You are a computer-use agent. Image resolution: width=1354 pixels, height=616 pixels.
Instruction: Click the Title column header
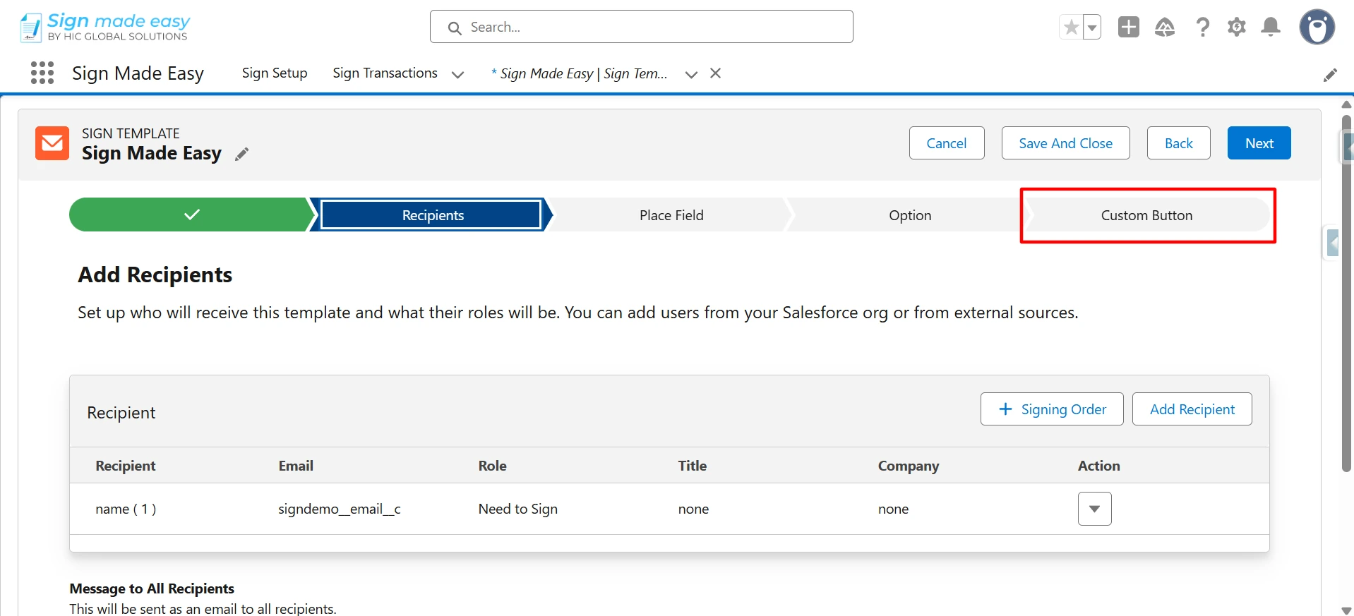pos(692,466)
